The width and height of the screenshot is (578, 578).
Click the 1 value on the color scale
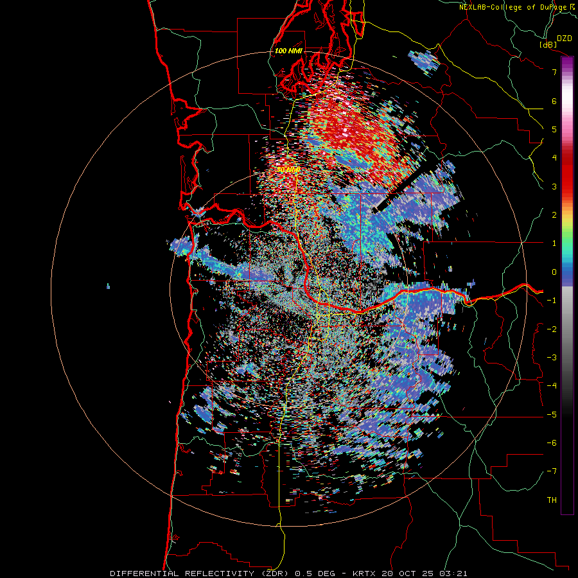(554, 243)
